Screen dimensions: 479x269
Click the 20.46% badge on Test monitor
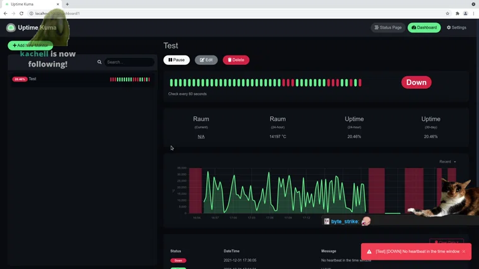20,79
